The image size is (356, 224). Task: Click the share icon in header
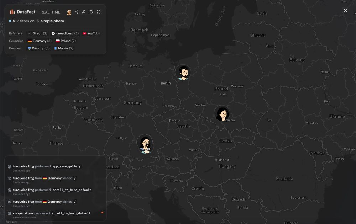click(x=77, y=12)
